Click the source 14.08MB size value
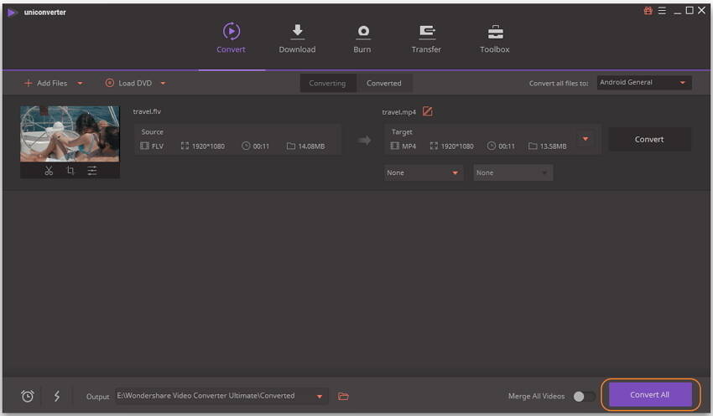713x416 pixels. coord(311,146)
